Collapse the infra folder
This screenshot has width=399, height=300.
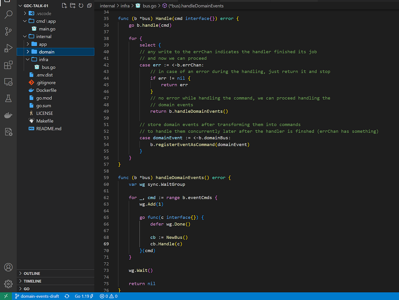(x=43, y=59)
